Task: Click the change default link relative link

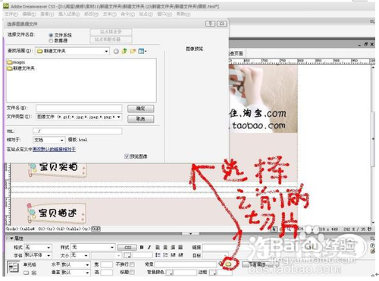Action: (x=54, y=149)
